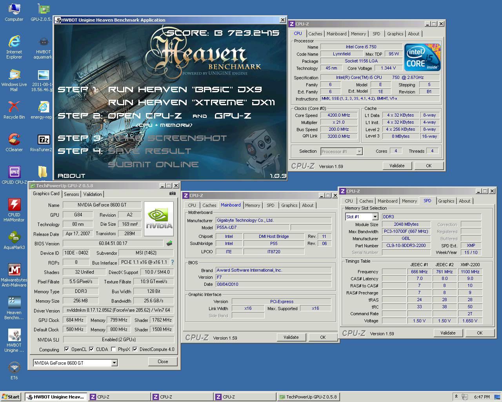Click Validate in the top CPU-Z window
The height and width of the screenshot is (402, 502).
(x=397, y=166)
